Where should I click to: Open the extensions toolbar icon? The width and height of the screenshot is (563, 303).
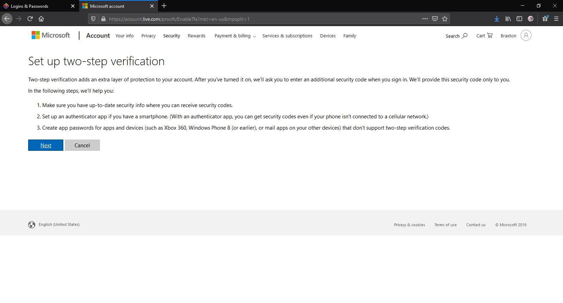click(x=545, y=19)
